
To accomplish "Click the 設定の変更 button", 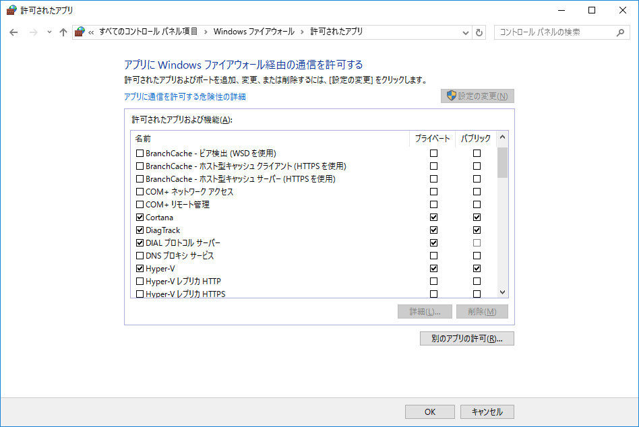I will (477, 96).
